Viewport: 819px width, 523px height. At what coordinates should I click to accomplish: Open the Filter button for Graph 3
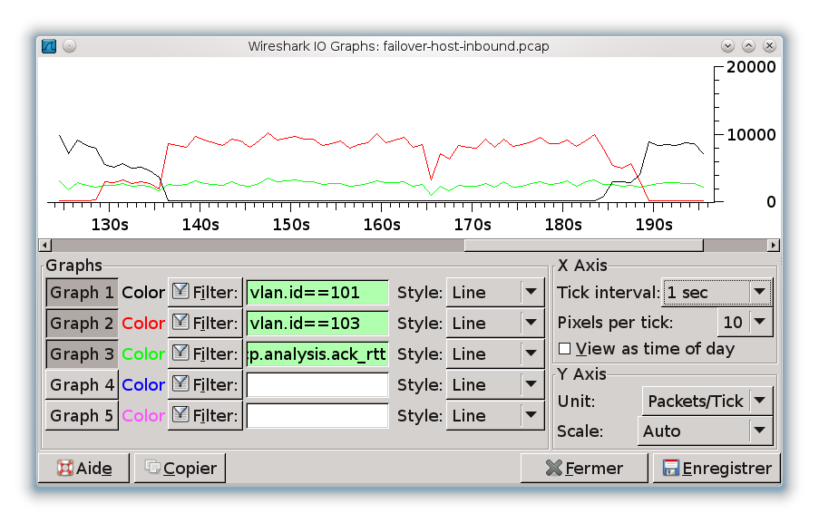pyautogui.click(x=205, y=354)
